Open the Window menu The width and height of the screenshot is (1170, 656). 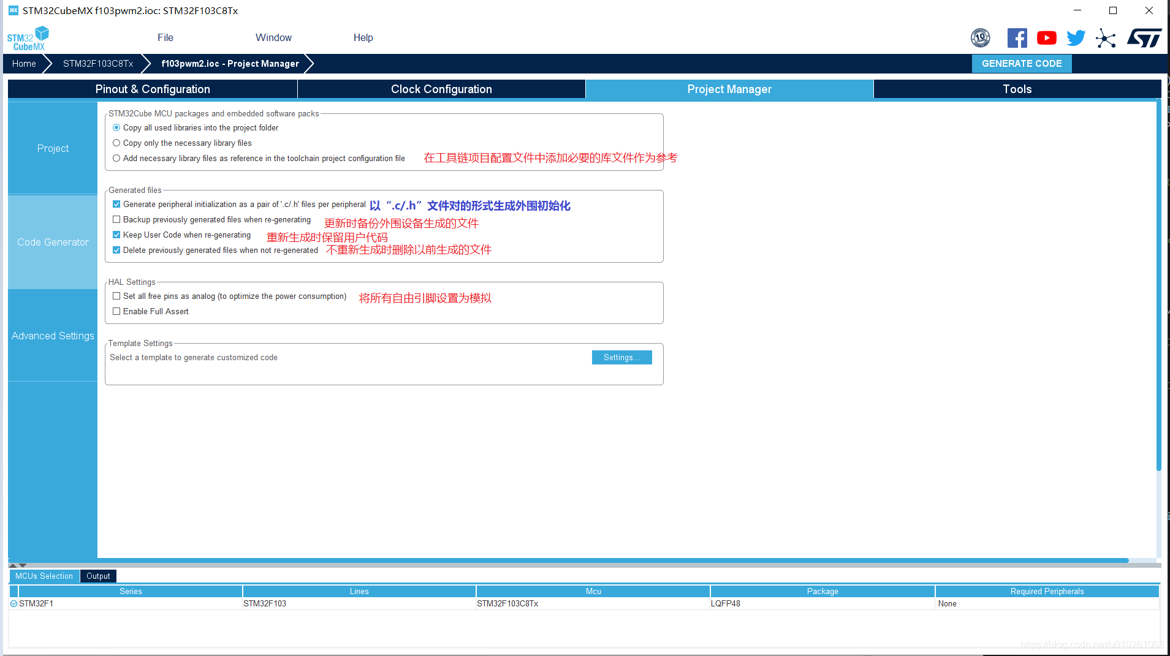[273, 38]
